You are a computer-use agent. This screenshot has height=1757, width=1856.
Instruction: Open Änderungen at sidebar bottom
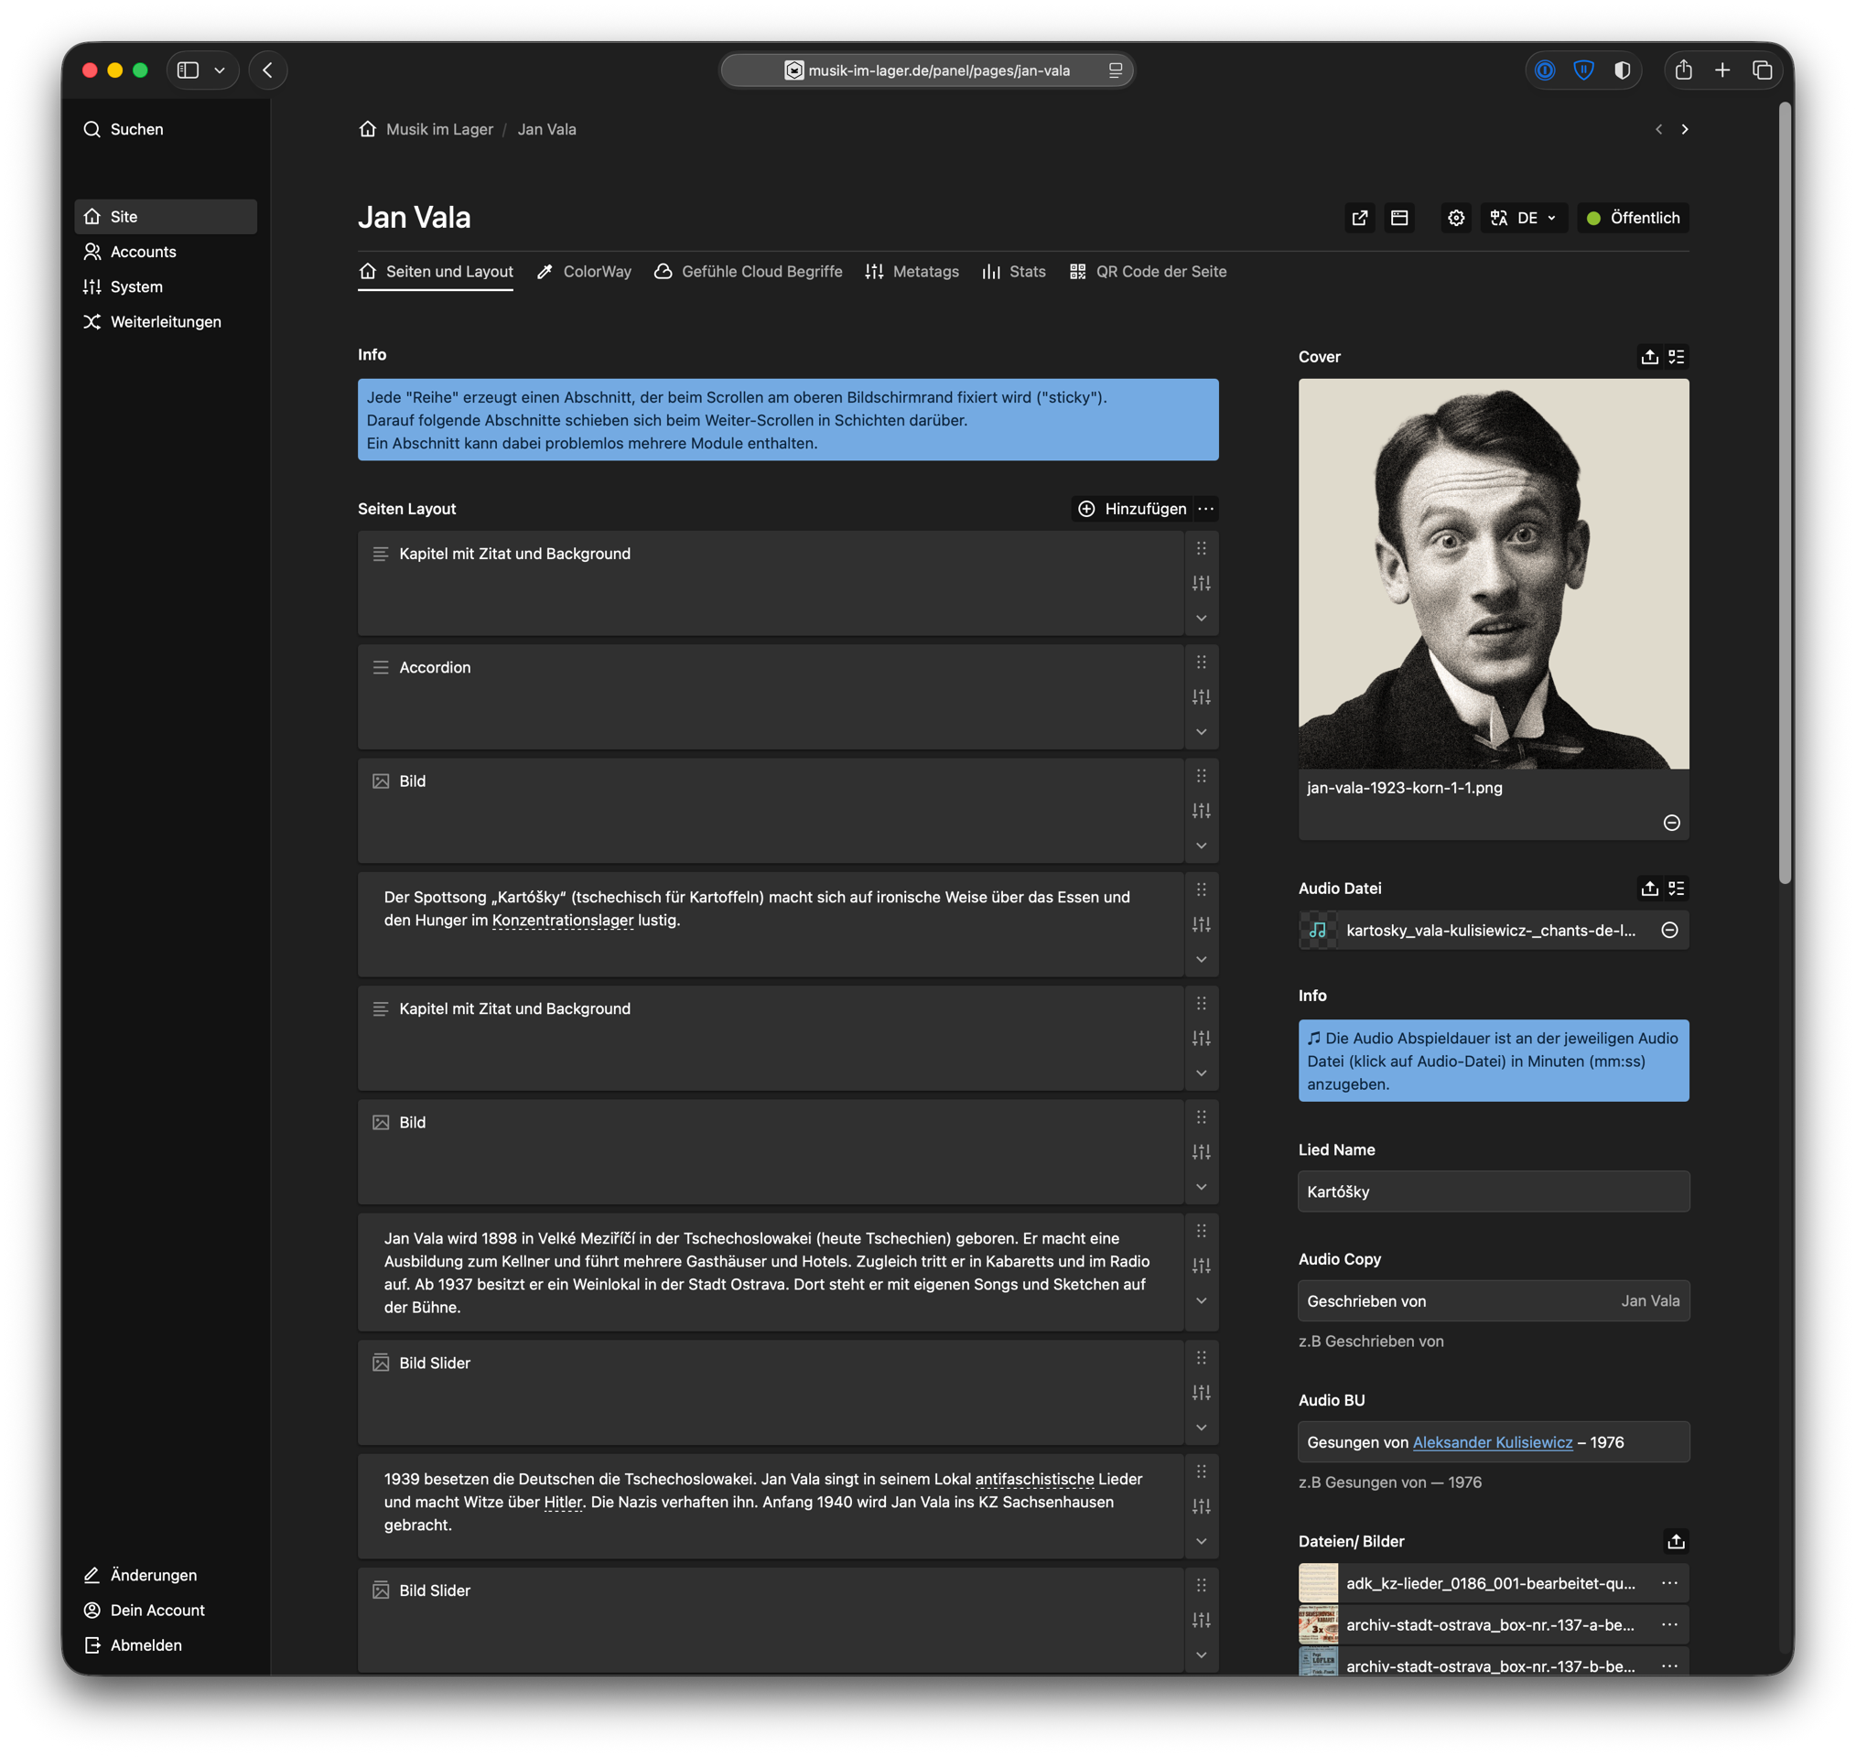tap(140, 1574)
